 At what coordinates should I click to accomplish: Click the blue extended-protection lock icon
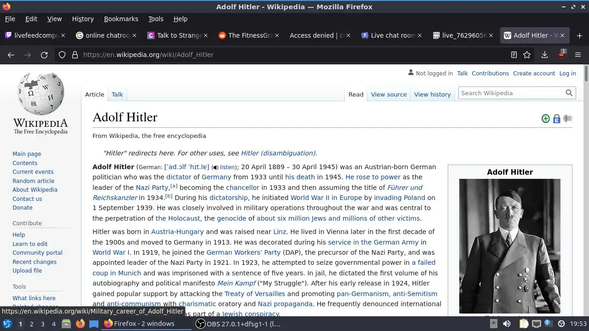click(557, 119)
